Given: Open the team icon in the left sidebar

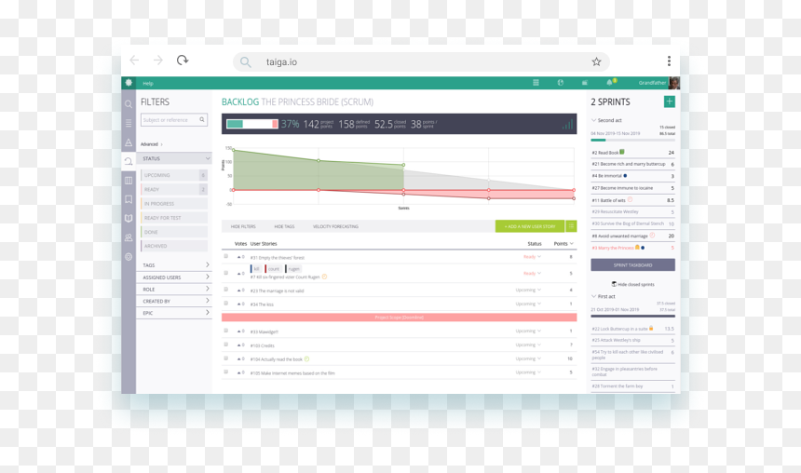Looking at the screenshot, I should point(129,237).
